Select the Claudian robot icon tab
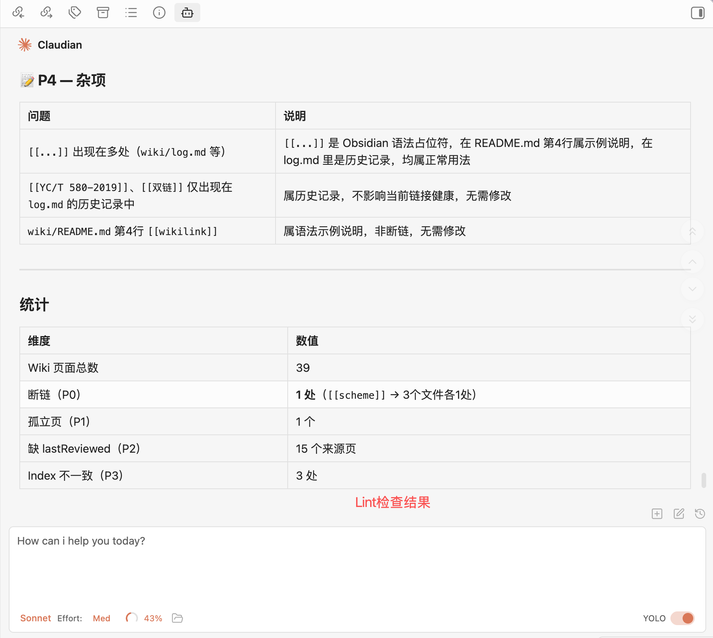The image size is (713, 638). click(187, 13)
